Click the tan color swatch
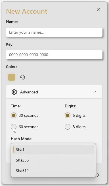Image resolution: width=109 pixels, height=186 pixels. [12, 77]
